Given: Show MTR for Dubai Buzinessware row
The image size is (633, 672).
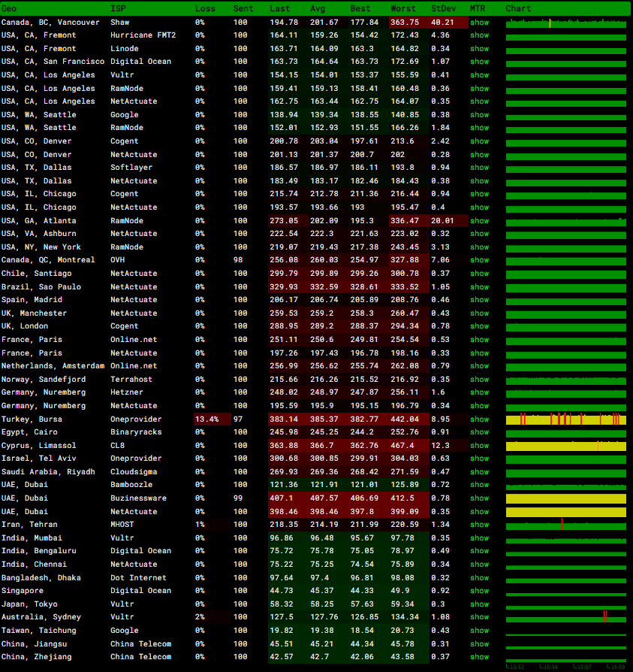Looking at the screenshot, I should coord(479,498).
